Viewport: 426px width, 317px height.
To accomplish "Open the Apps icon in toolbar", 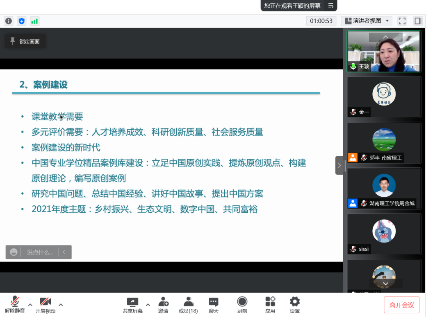I will click(x=270, y=305).
